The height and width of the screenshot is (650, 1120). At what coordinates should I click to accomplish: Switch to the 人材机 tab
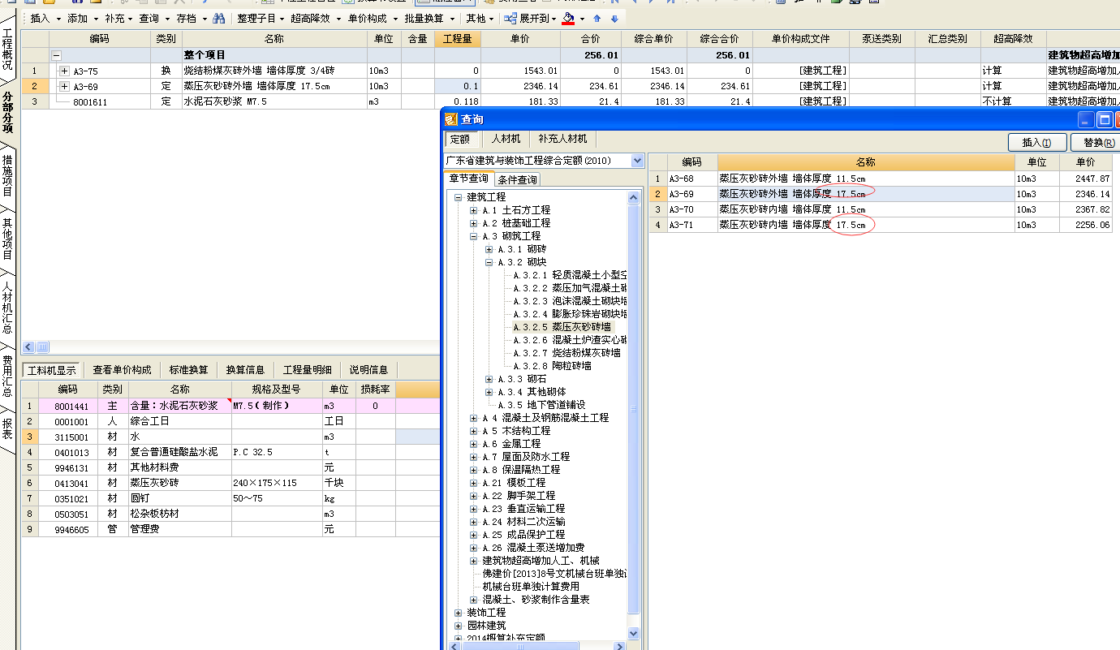[x=508, y=140]
